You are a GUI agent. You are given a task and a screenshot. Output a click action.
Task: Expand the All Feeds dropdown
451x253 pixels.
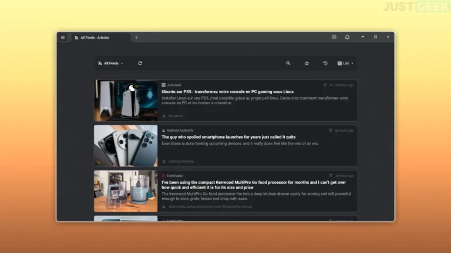click(x=111, y=63)
